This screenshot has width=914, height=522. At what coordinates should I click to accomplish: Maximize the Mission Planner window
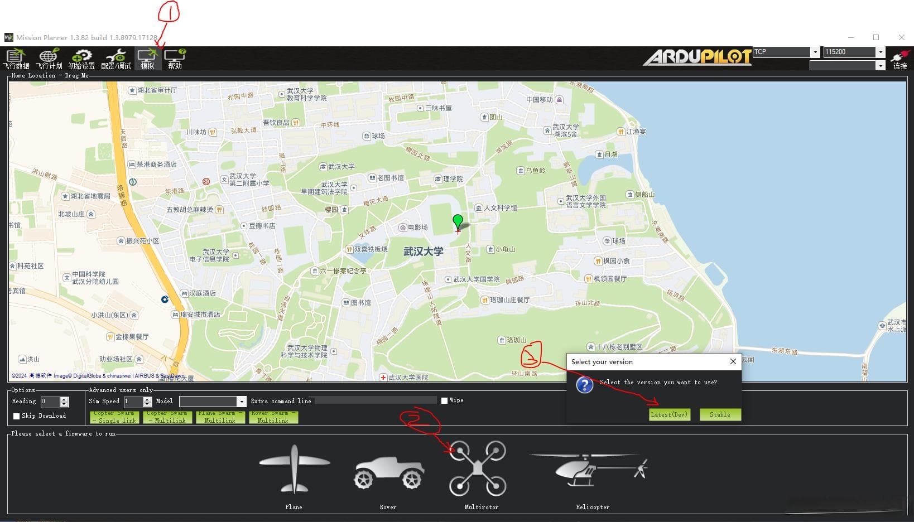pos(876,37)
